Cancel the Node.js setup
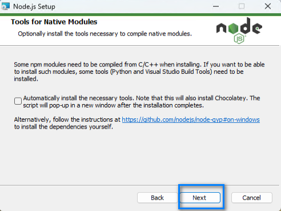 coord(252,198)
